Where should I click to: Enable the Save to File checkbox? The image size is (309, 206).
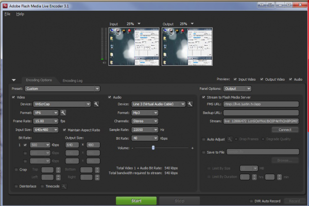point(203,152)
